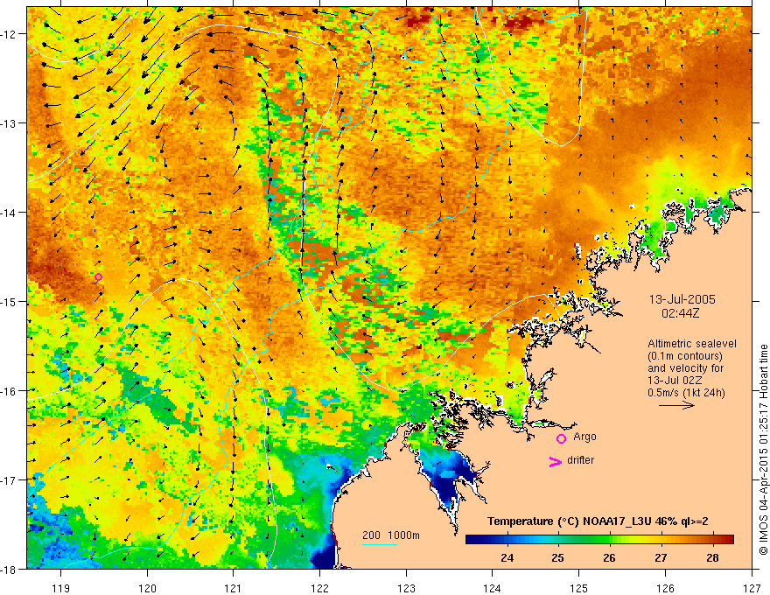The width and height of the screenshot is (770, 595).
Task: Click longitude axis label 125
Action: [579, 588]
